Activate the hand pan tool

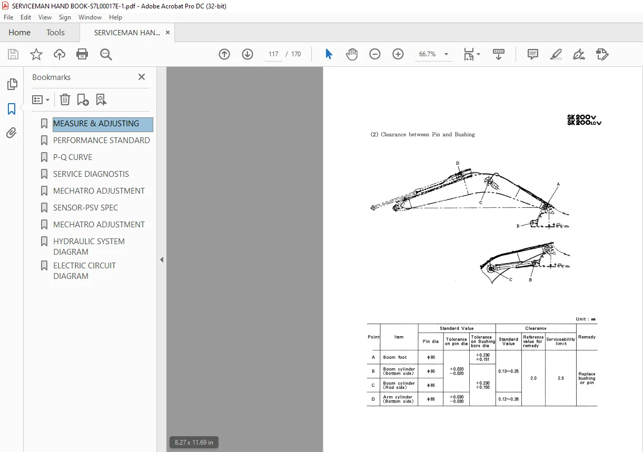(352, 54)
